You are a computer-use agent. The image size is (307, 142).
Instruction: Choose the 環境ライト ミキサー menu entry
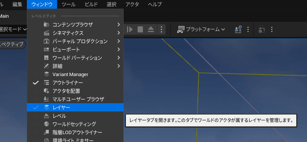[75, 140]
